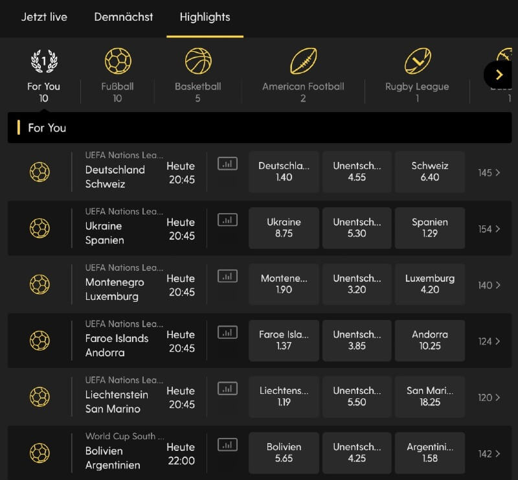Select Unentschieden 3.20 for Montenegro vs Luxemburg
The image size is (518, 480).
pos(357,284)
